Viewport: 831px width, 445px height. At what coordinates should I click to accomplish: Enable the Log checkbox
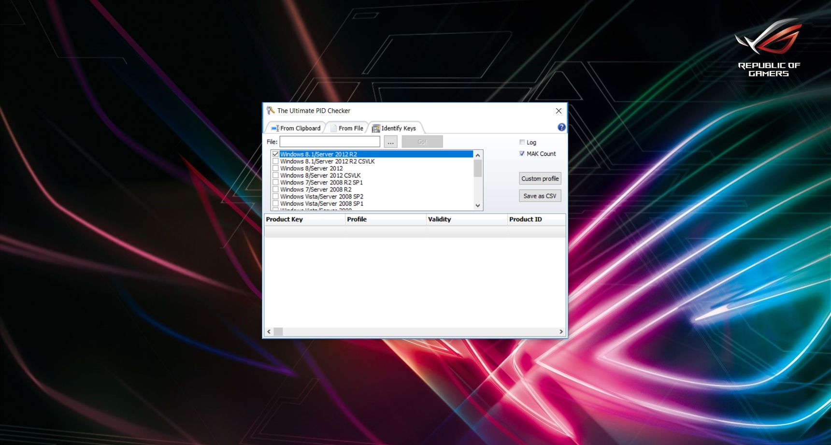click(x=522, y=142)
